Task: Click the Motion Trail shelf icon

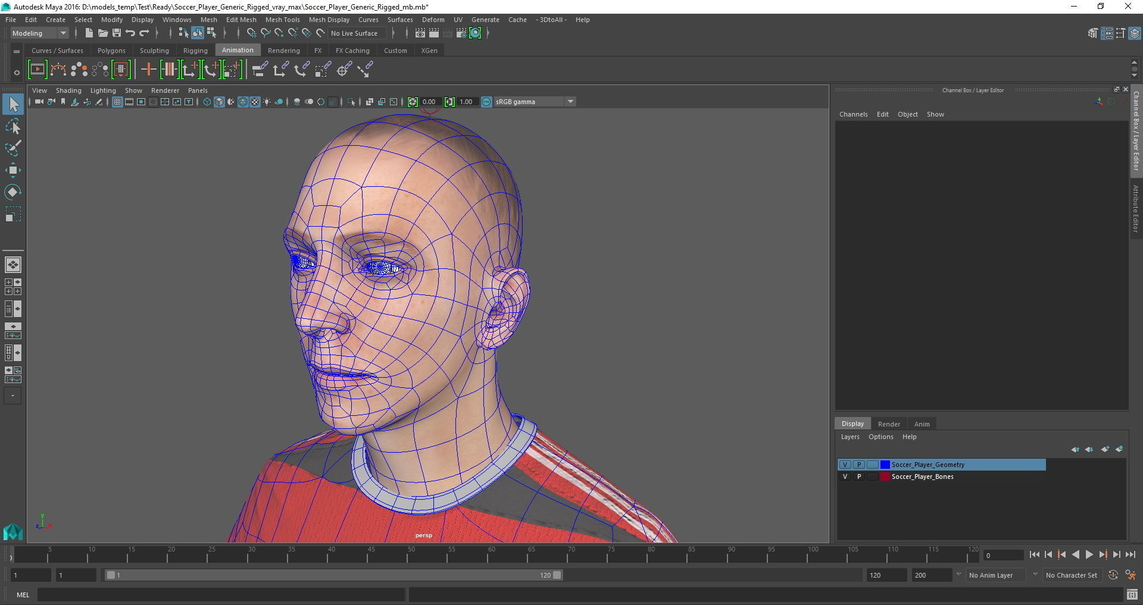Action: (58, 70)
